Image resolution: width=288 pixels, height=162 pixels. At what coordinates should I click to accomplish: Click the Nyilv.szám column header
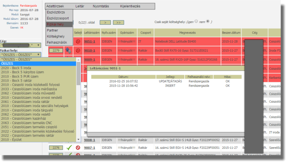[x=109, y=33]
